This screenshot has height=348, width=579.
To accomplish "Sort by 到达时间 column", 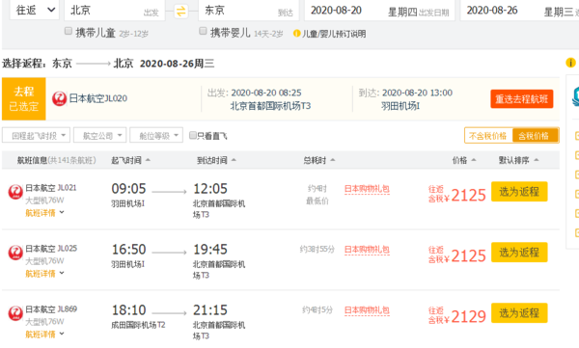I will click(216, 160).
